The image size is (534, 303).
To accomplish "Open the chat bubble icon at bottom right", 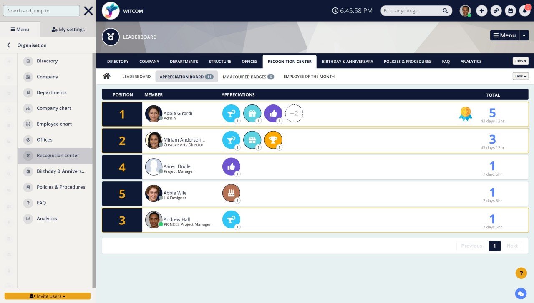I will 520,293.
